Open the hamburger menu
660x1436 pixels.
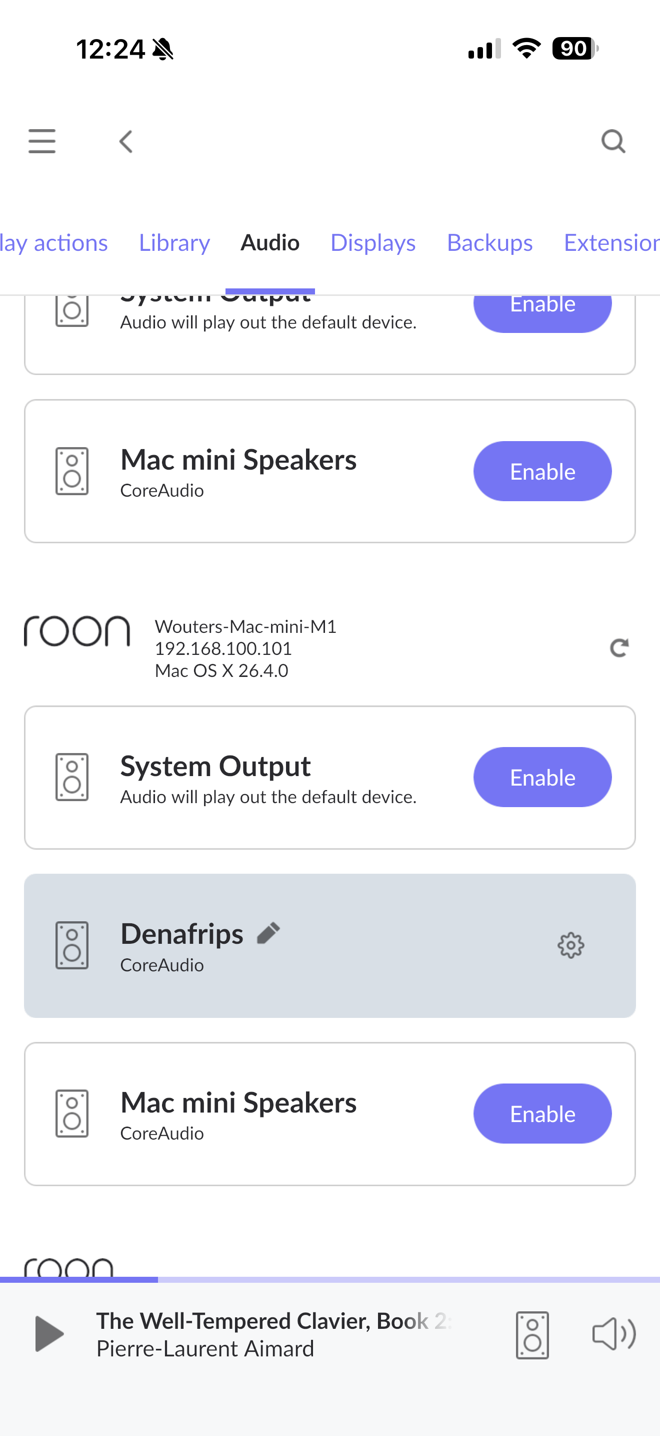(41, 141)
